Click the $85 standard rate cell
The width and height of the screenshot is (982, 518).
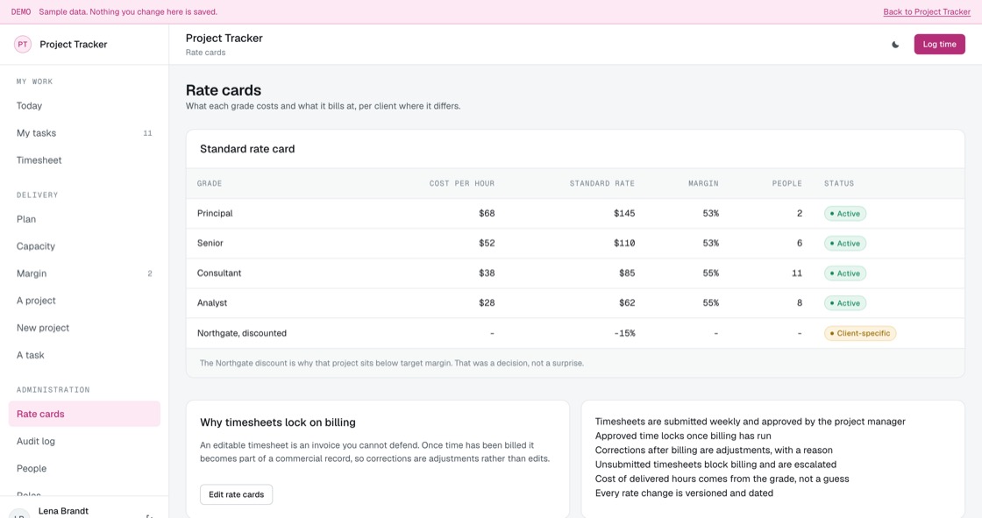tap(627, 273)
